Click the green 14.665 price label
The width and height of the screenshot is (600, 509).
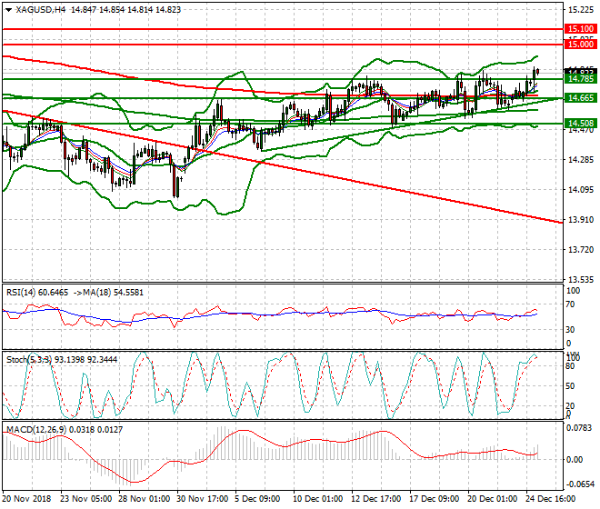[x=581, y=98]
